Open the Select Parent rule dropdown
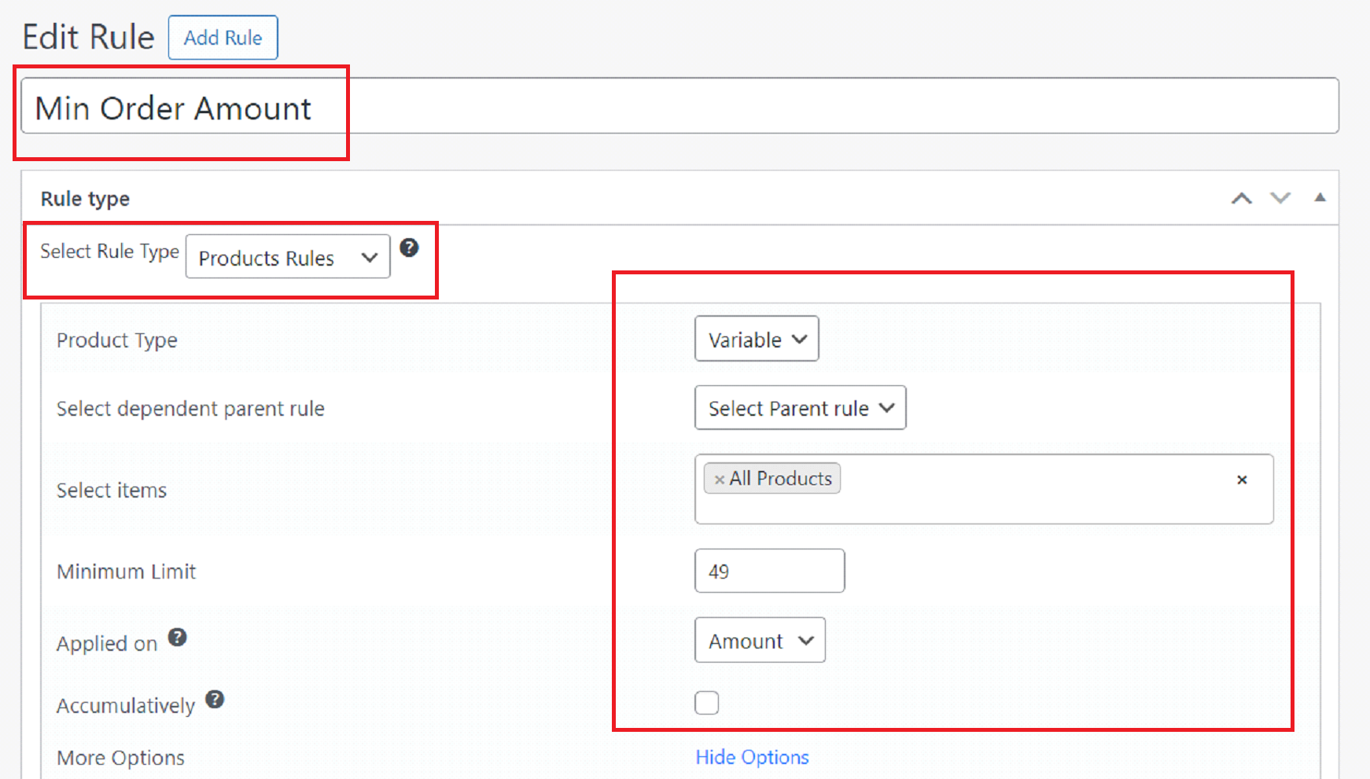 point(799,408)
